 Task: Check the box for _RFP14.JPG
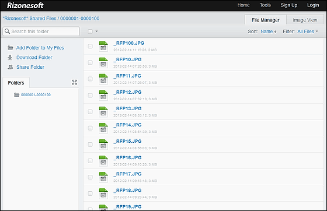point(90,128)
